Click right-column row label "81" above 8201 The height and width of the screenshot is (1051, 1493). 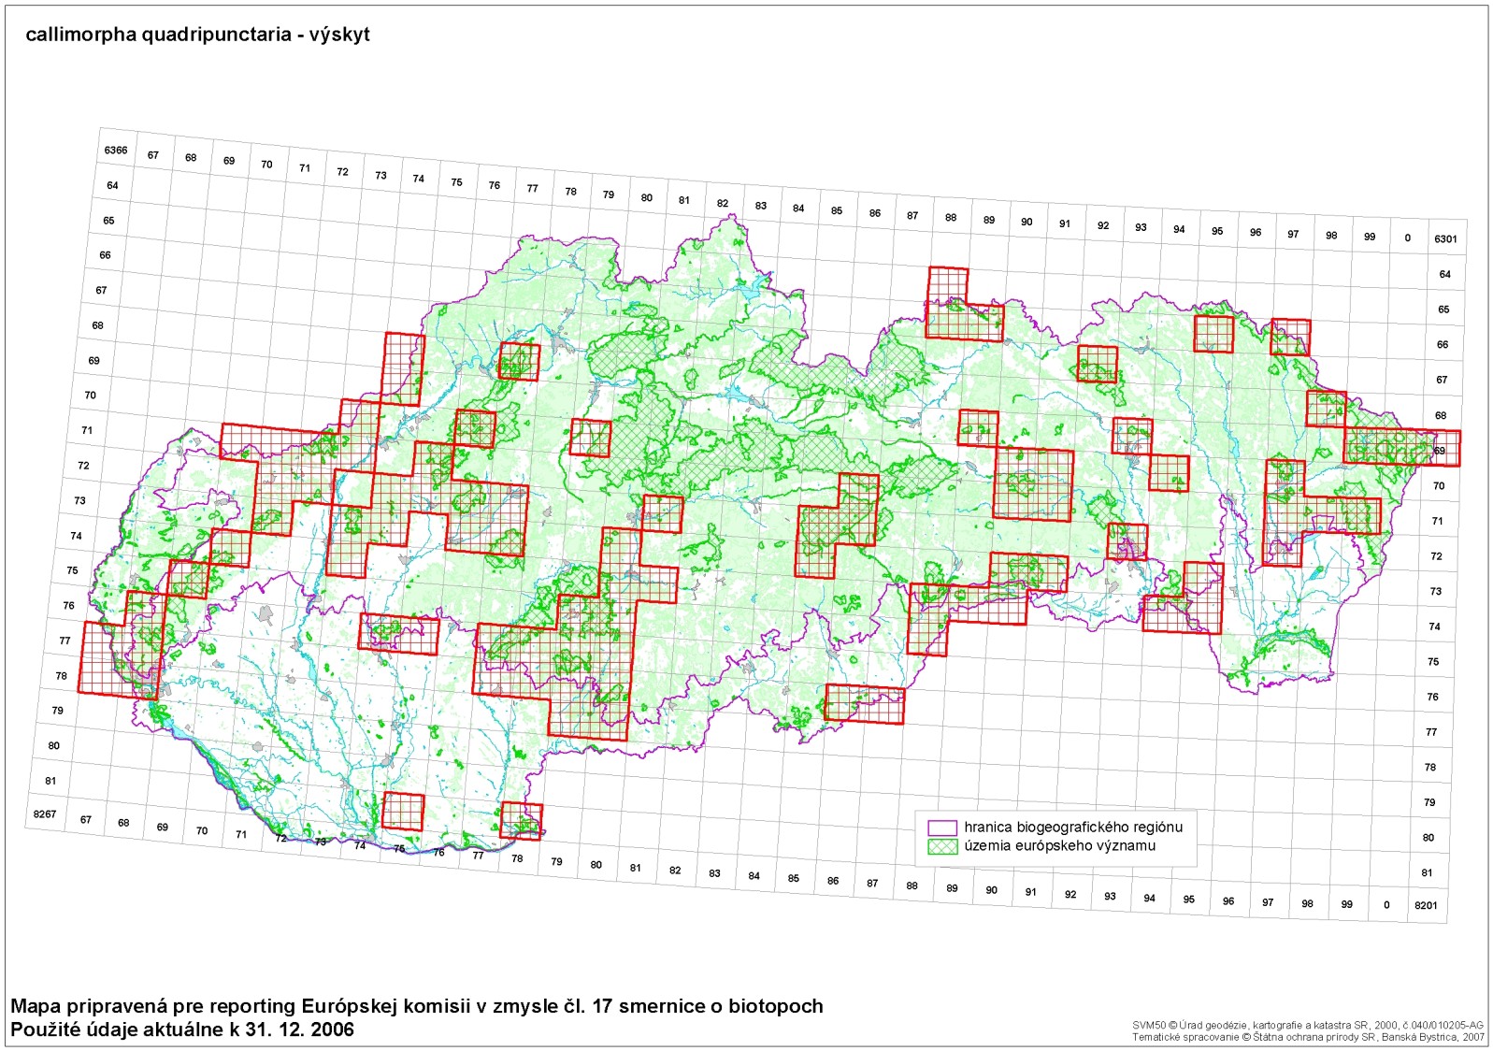[x=1427, y=873]
